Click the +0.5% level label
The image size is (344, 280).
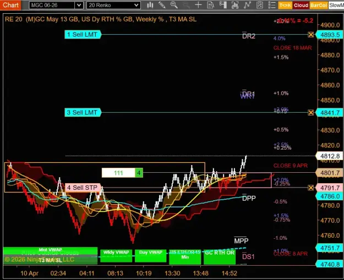(281, 130)
